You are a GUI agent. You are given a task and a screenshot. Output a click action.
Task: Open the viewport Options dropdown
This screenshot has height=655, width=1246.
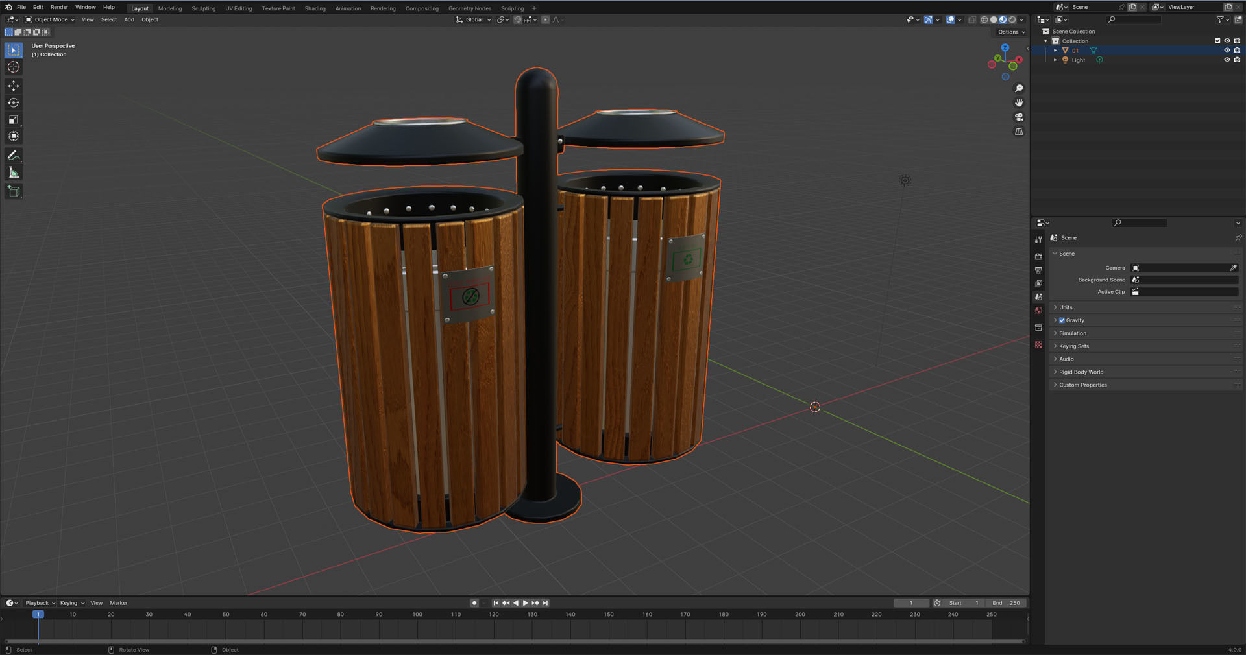point(1011,32)
